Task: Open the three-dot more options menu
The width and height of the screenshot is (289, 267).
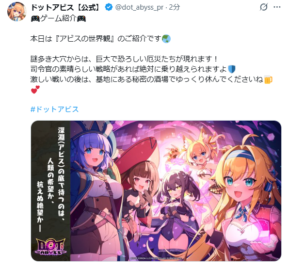Action: coord(277,7)
